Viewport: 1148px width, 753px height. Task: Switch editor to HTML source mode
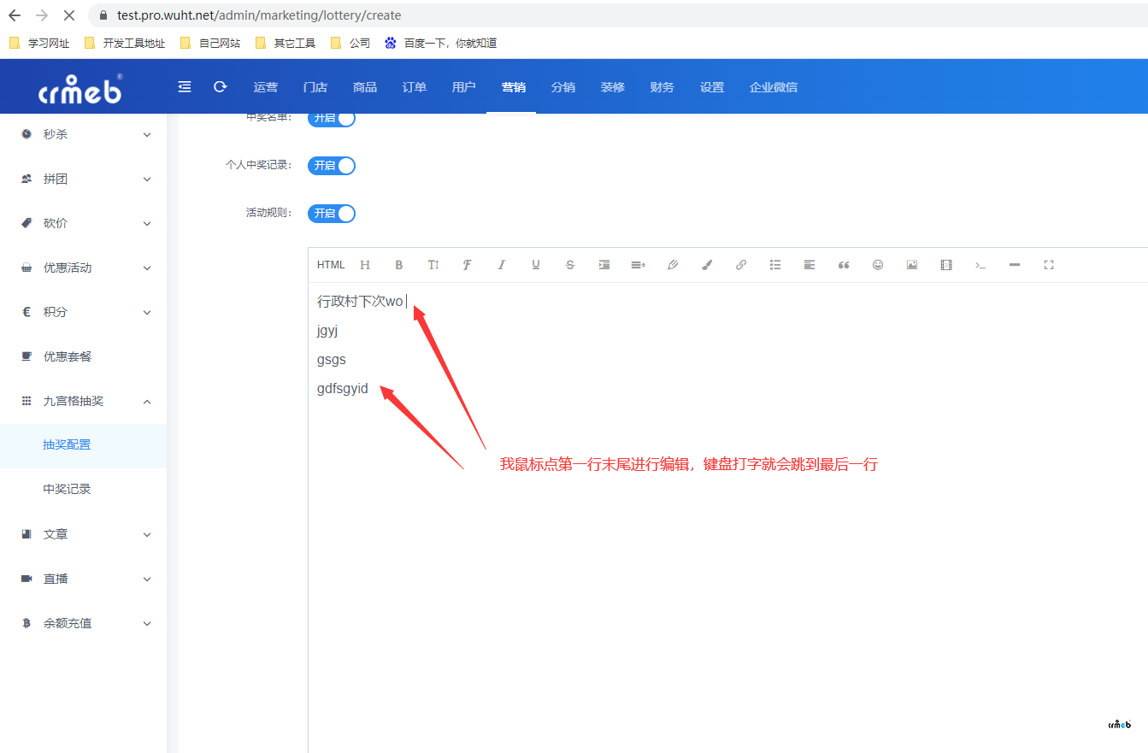click(331, 265)
